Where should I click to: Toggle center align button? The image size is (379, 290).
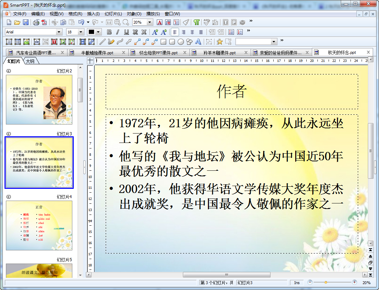tap(192, 32)
